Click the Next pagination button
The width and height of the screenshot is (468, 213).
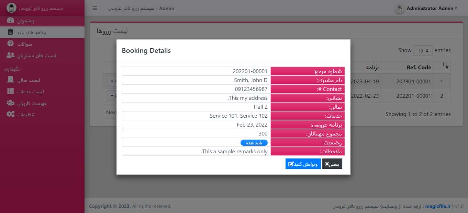click(x=110, y=112)
